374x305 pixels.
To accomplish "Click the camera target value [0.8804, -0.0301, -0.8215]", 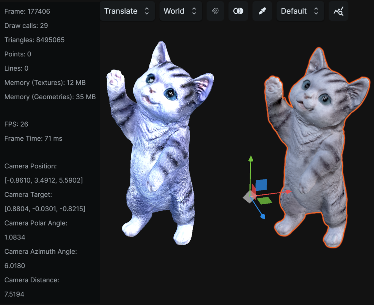I will 45,209.
